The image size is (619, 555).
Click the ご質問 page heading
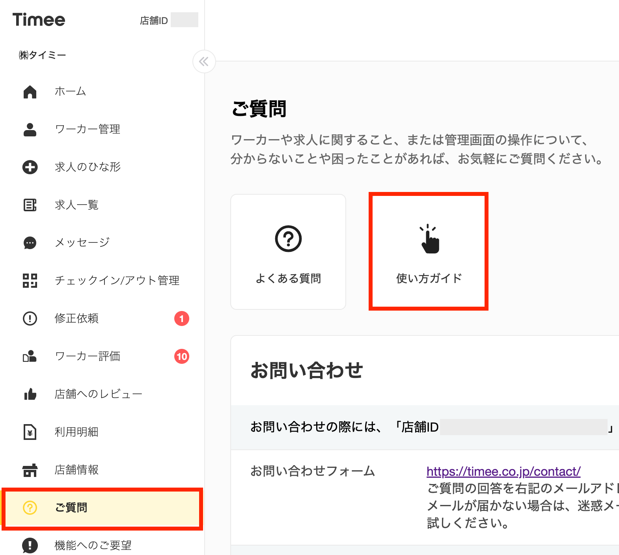coord(259,109)
